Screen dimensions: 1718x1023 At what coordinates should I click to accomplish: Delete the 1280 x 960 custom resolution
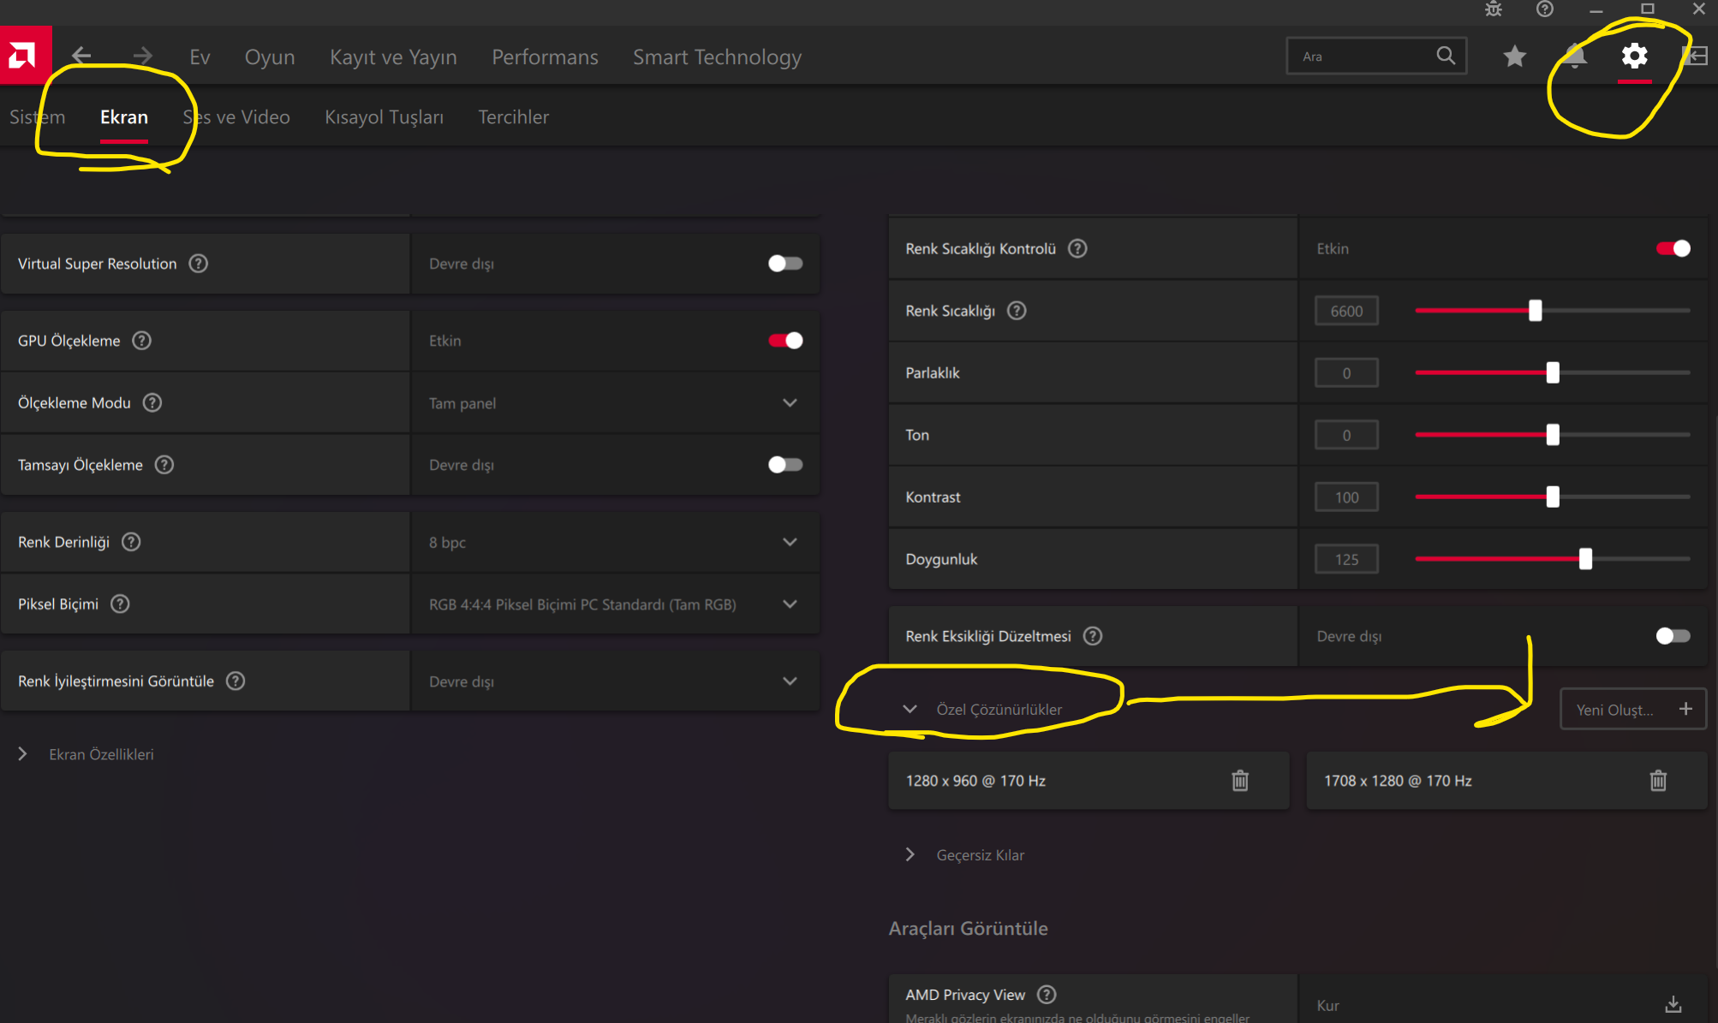point(1239,781)
